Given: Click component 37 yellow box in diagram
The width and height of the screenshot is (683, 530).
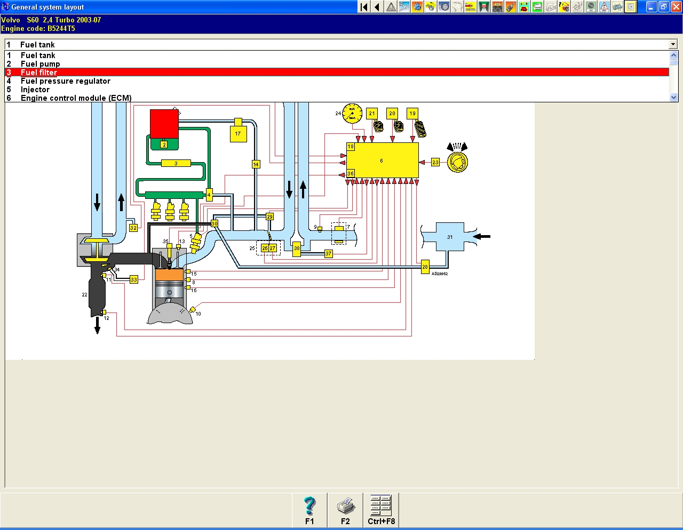Looking at the screenshot, I should (x=329, y=254).
